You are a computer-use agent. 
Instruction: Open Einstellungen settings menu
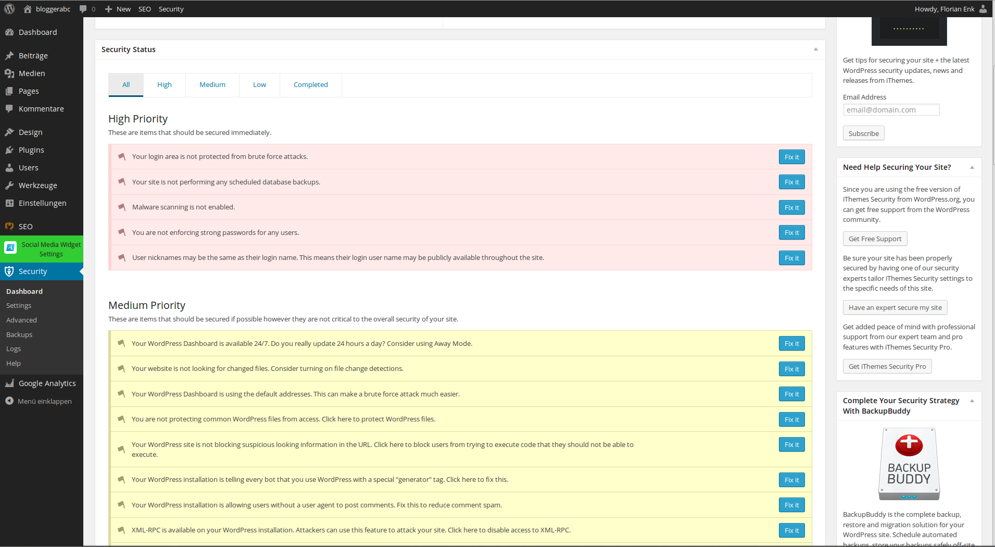pyautogui.click(x=42, y=203)
